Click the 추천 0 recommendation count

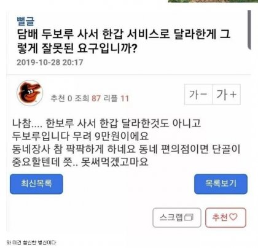[61, 98]
